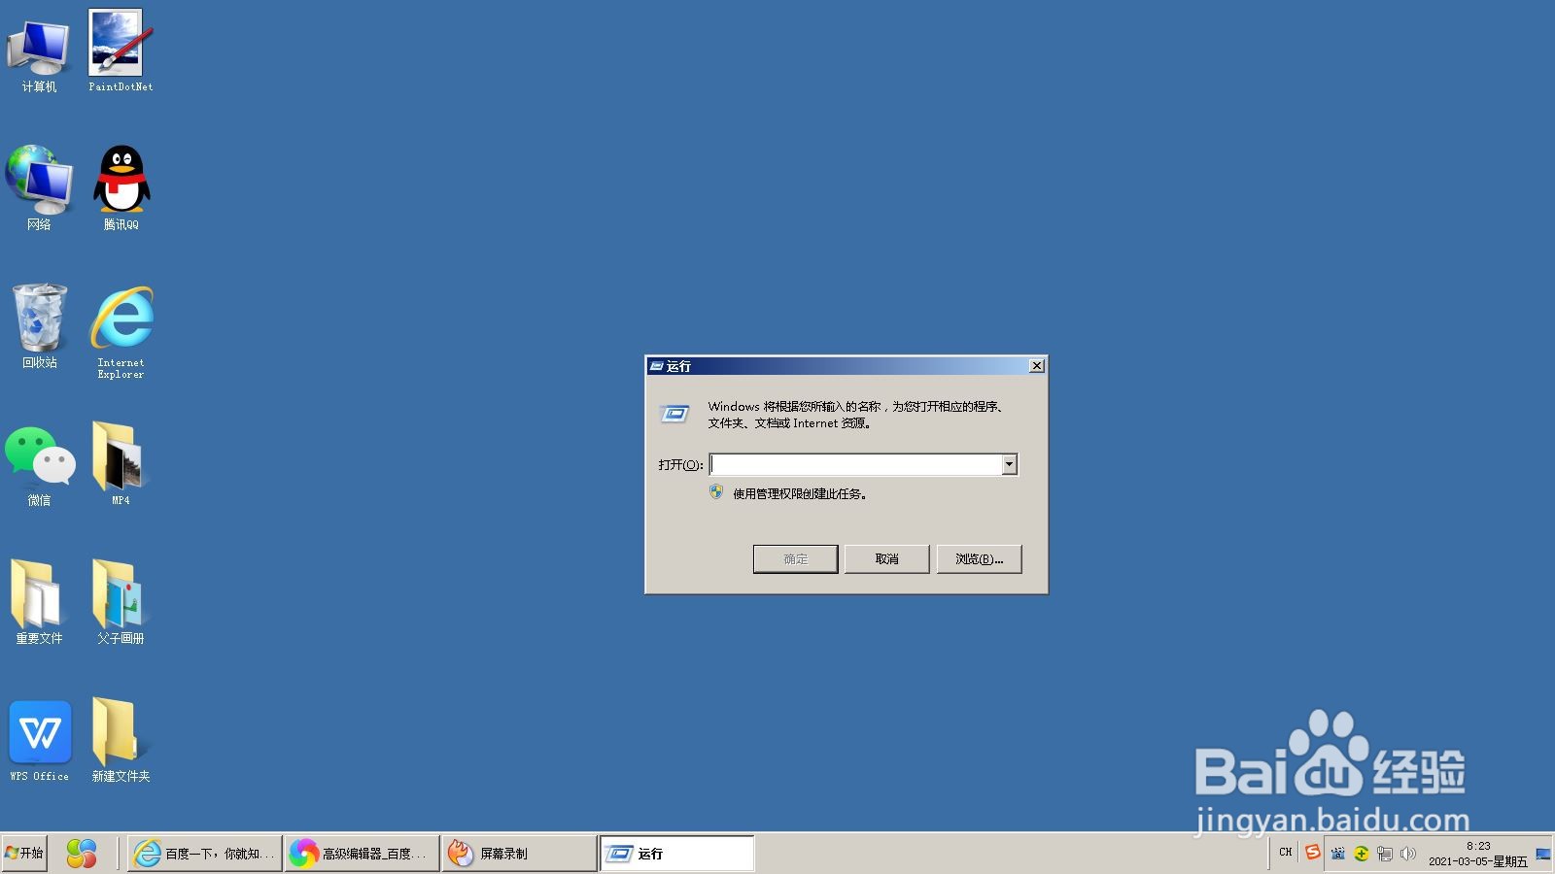Click the Sougou input tray icon
This screenshot has width=1555, height=874.
click(1312, 853)
